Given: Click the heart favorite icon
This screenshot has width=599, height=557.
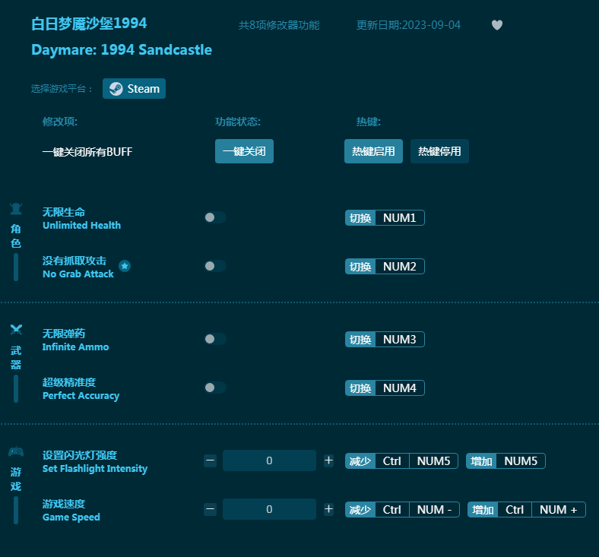Looking at the screenshot, I should (x=497, y=25).
